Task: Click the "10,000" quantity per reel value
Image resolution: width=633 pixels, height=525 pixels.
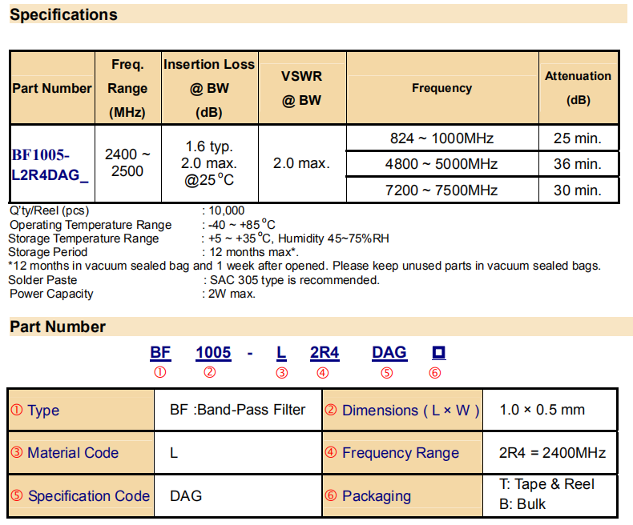Action: coord(227,210)
